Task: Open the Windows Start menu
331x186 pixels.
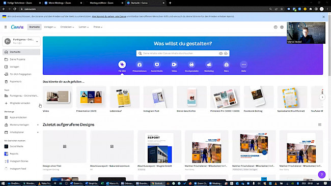Action: click(3, 183)
